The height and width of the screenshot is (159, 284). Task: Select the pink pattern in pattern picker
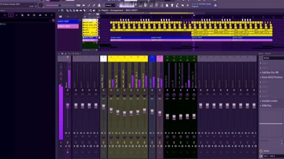click(x=68, y=26)
